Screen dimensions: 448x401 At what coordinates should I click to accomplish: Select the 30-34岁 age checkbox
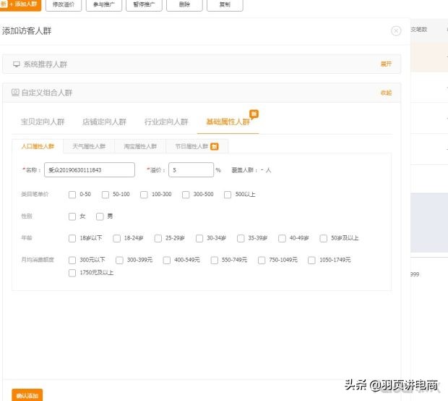[199, 238]
